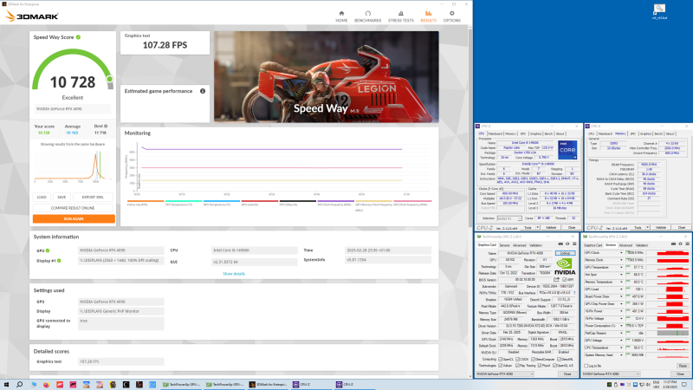Enable Log to file in GPU-Z Sensors
The height and width of the screenshot is (390, 693).
pos(586,366)
